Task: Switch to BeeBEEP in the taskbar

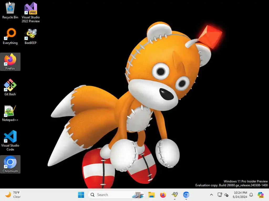Action: [x=175, y=195]
